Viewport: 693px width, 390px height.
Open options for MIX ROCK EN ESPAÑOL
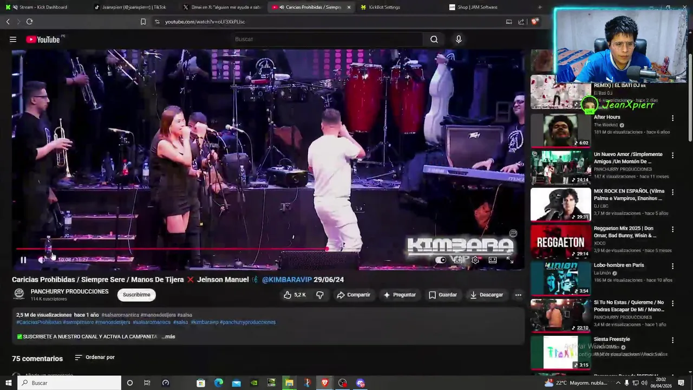(672, 192)
